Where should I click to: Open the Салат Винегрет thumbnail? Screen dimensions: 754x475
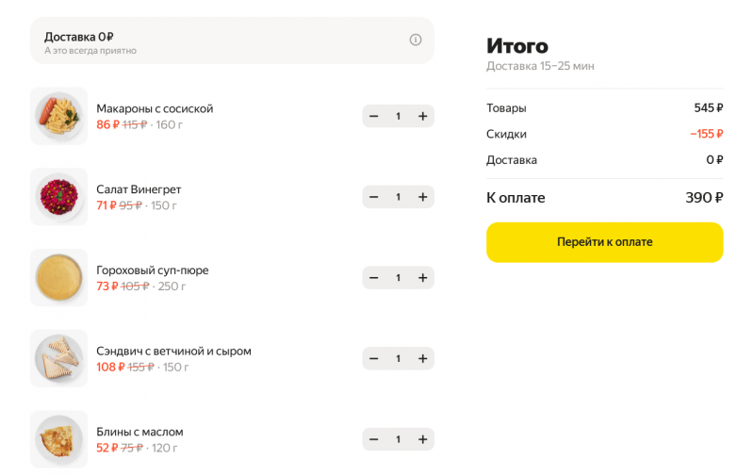(59, 197)
